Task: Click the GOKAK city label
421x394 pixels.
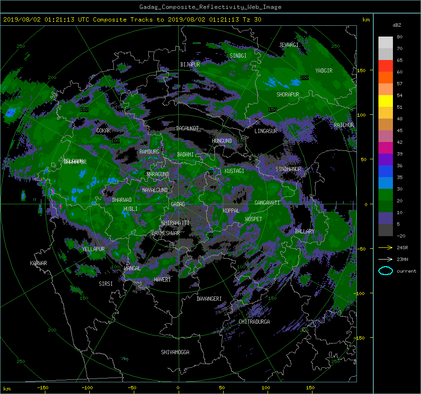Action: click(103, 130)
